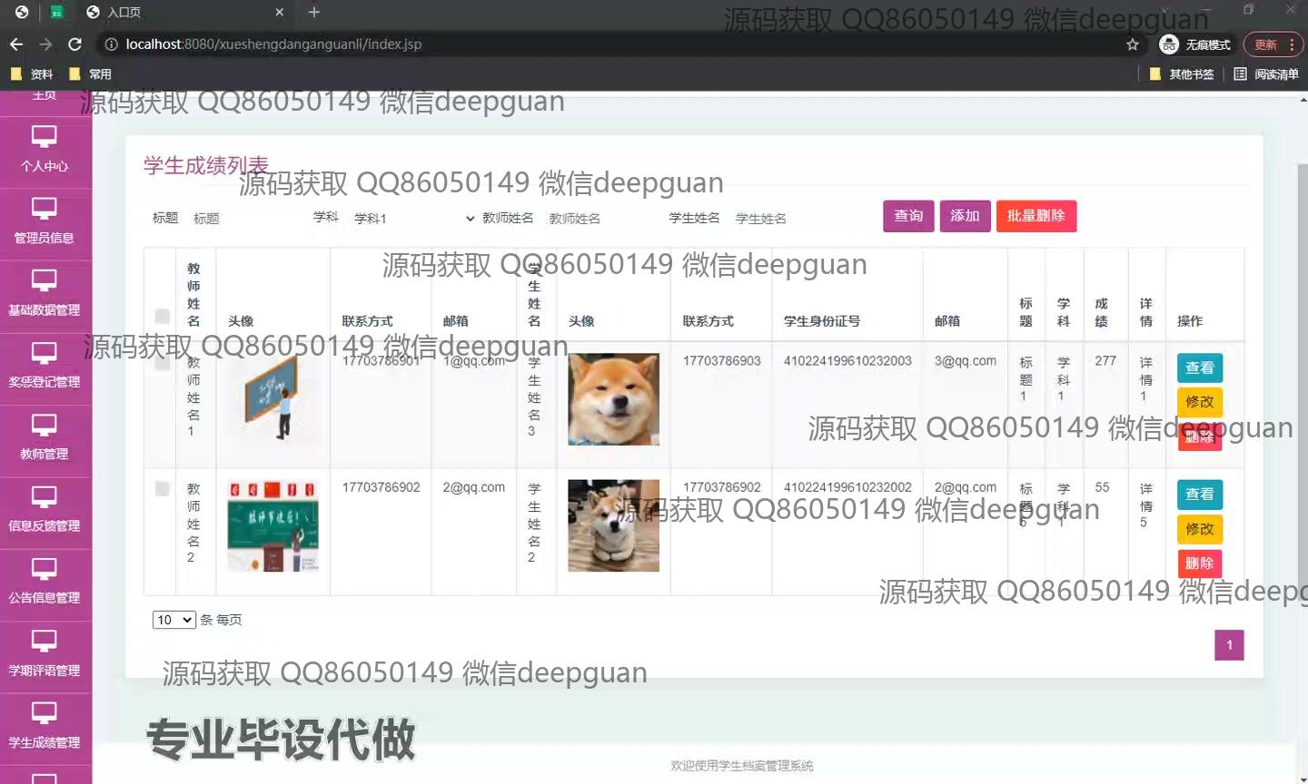Close the 入口页 tab

(280, 13)
